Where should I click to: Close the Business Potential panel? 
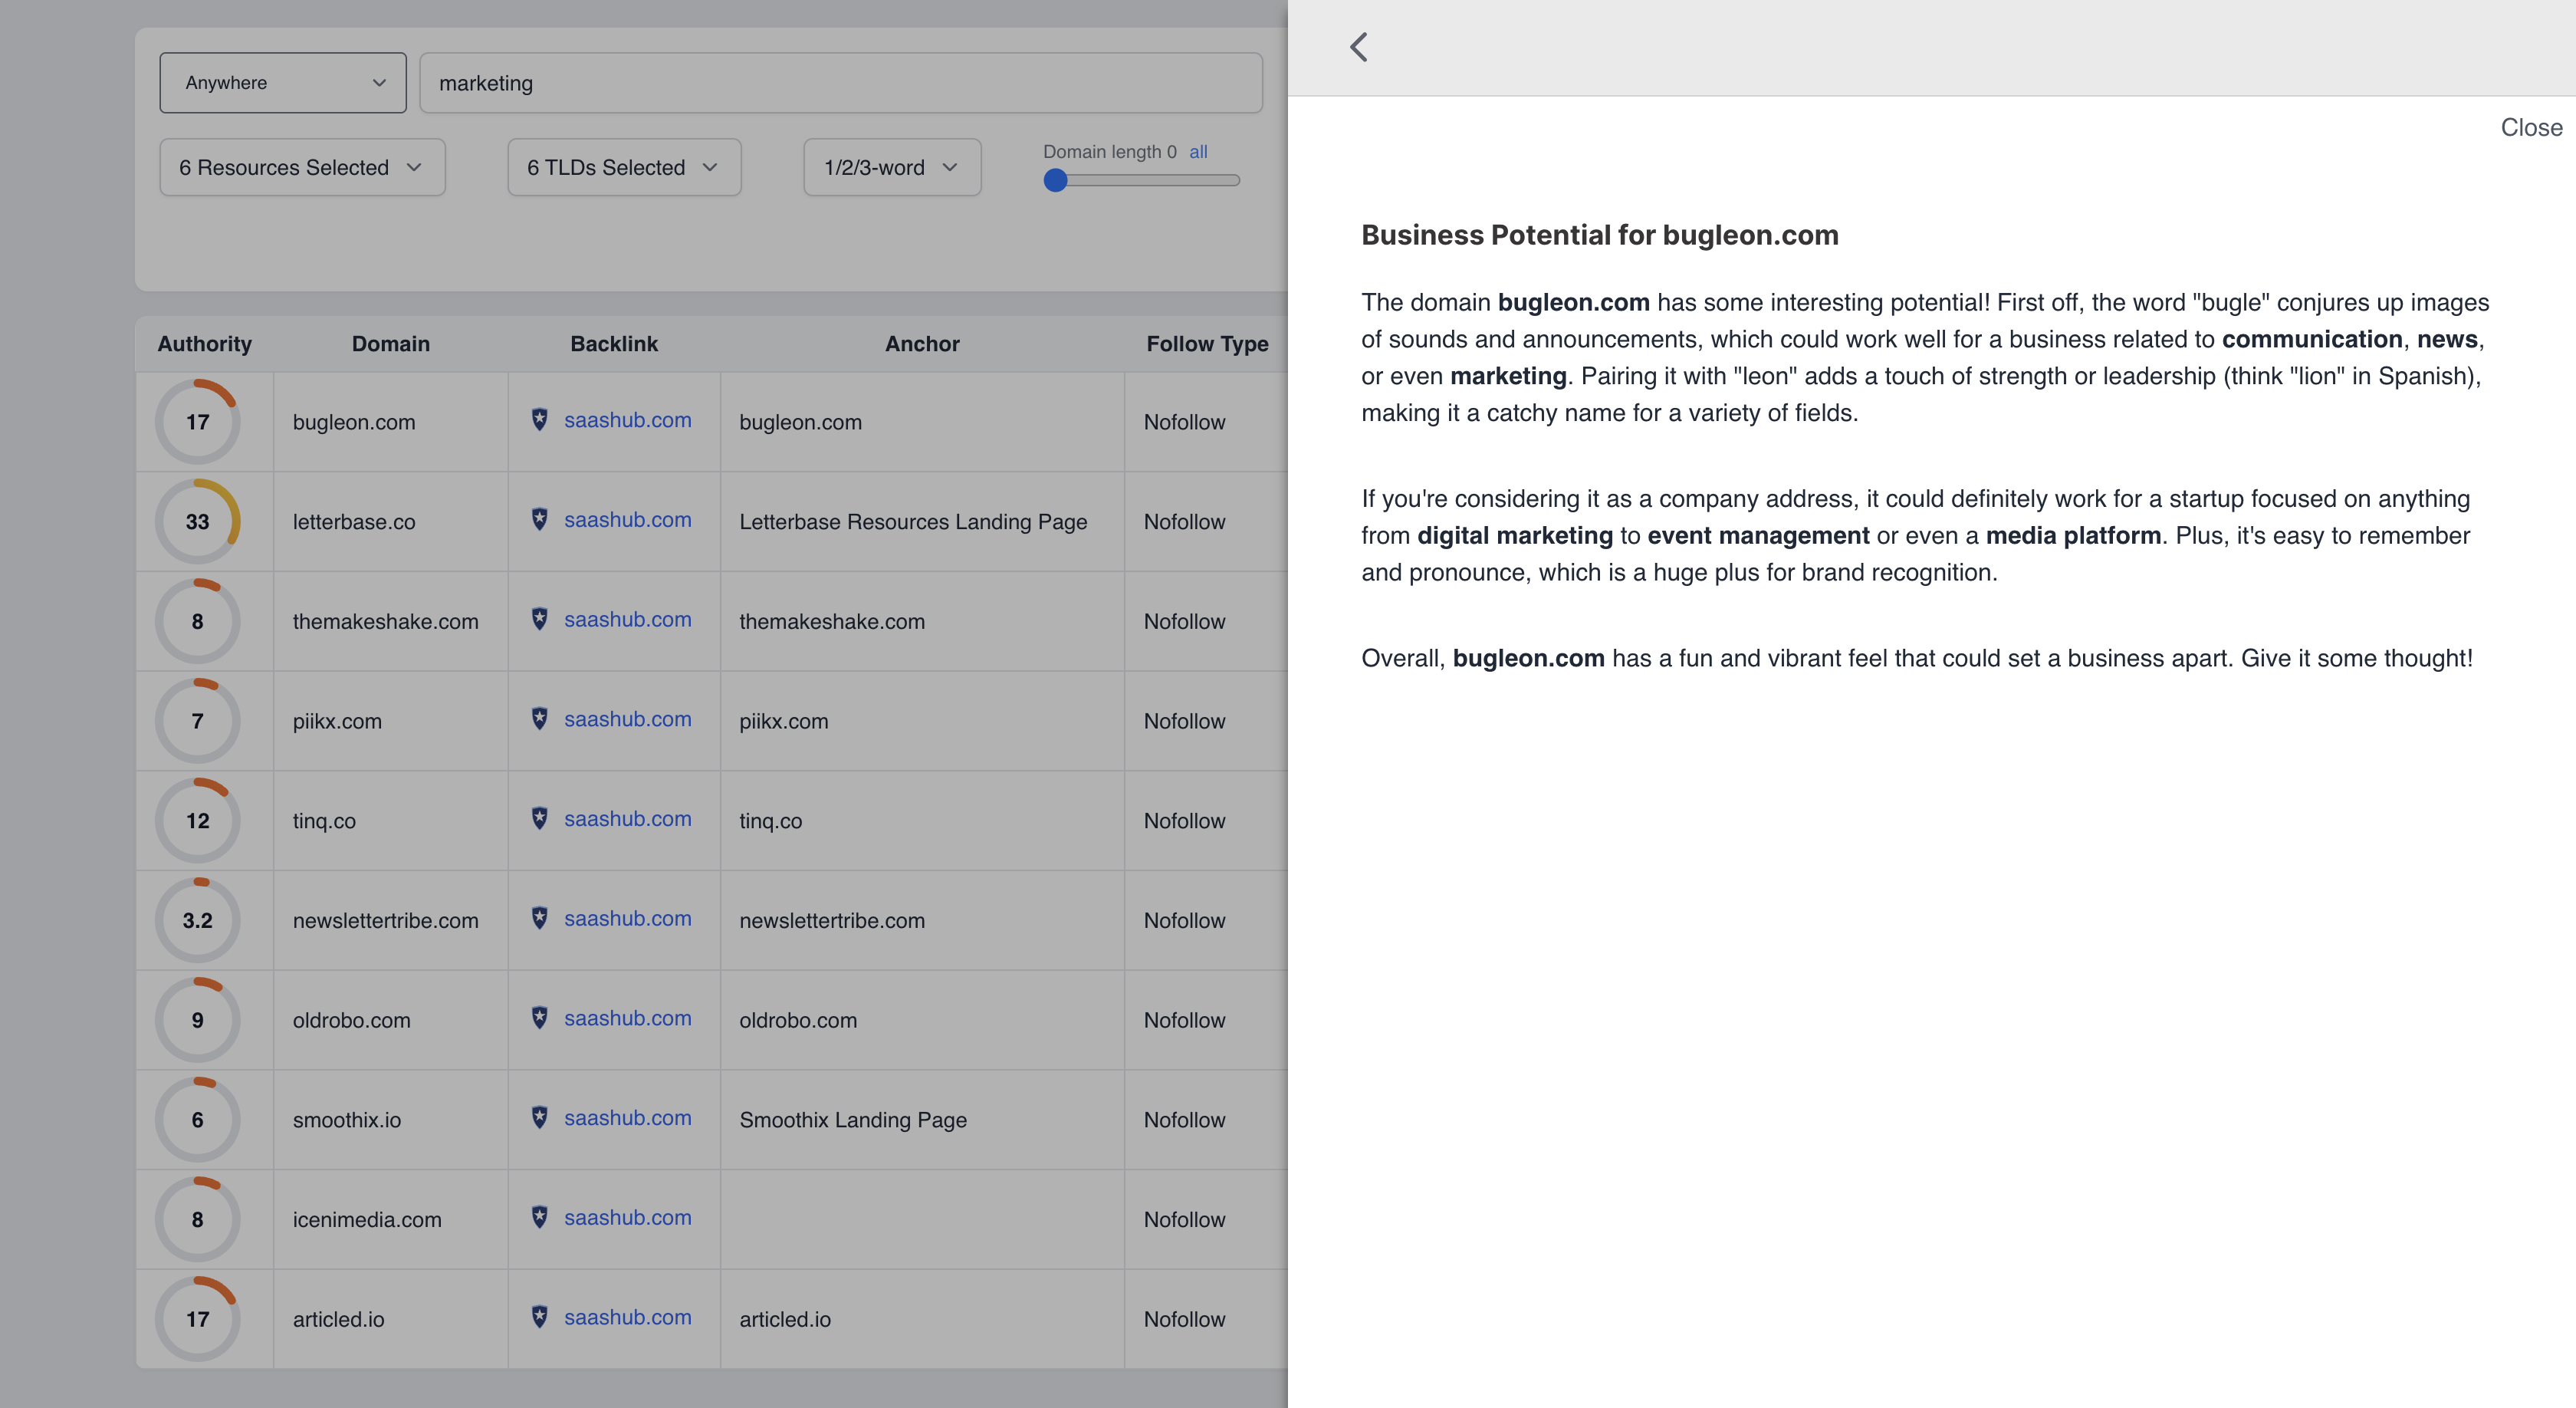coord(2530,128)
